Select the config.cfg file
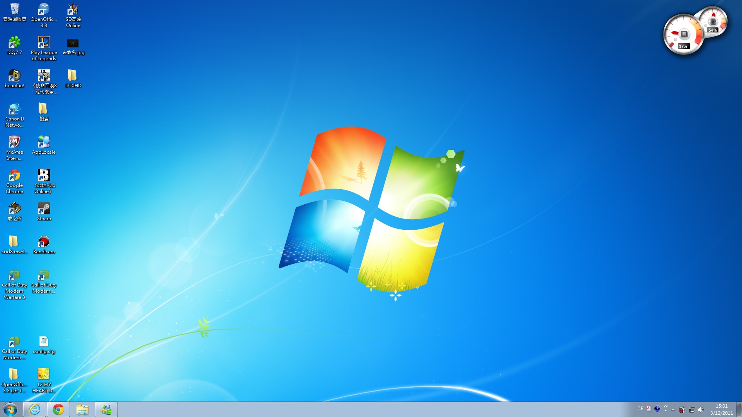The height and width of the screenshot is (417, 742). [44, 344]
